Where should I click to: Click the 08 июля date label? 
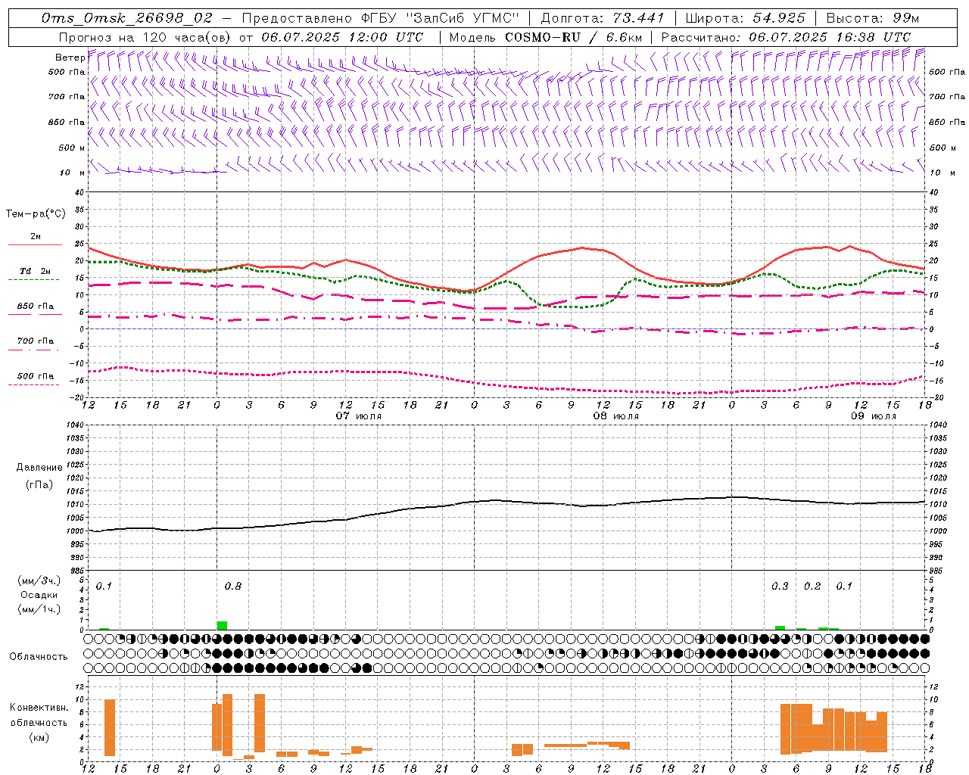point(616,416)
